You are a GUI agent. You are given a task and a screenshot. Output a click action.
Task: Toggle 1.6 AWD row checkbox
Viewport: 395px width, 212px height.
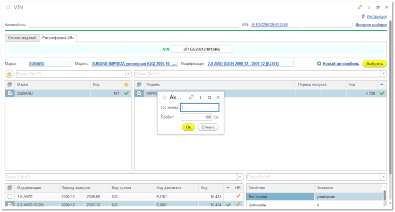click(10, 197)
